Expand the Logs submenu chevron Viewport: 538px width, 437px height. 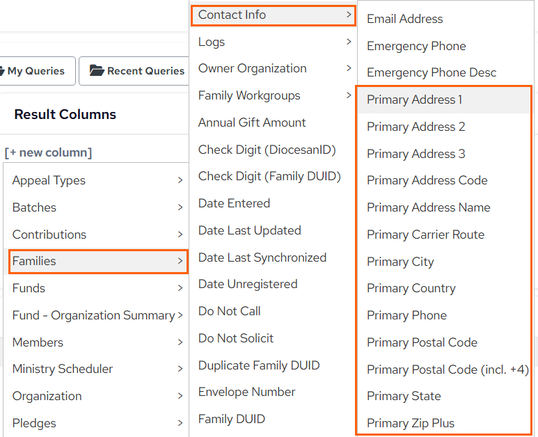(349, 42)
